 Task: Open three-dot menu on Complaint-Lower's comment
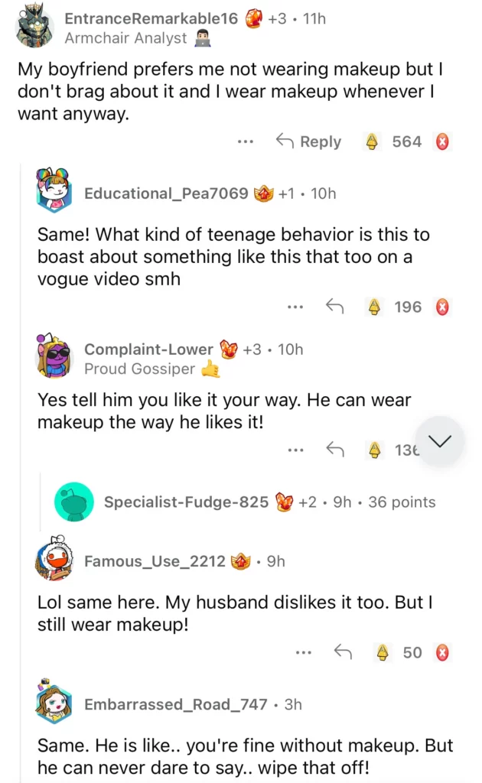click(x=295, y=450)
